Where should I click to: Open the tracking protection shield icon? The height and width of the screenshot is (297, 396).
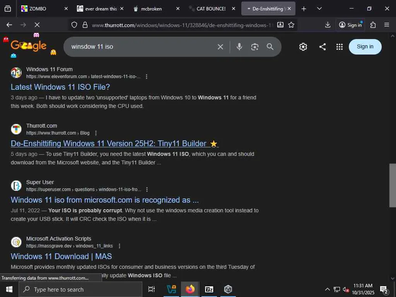(74, 25)
